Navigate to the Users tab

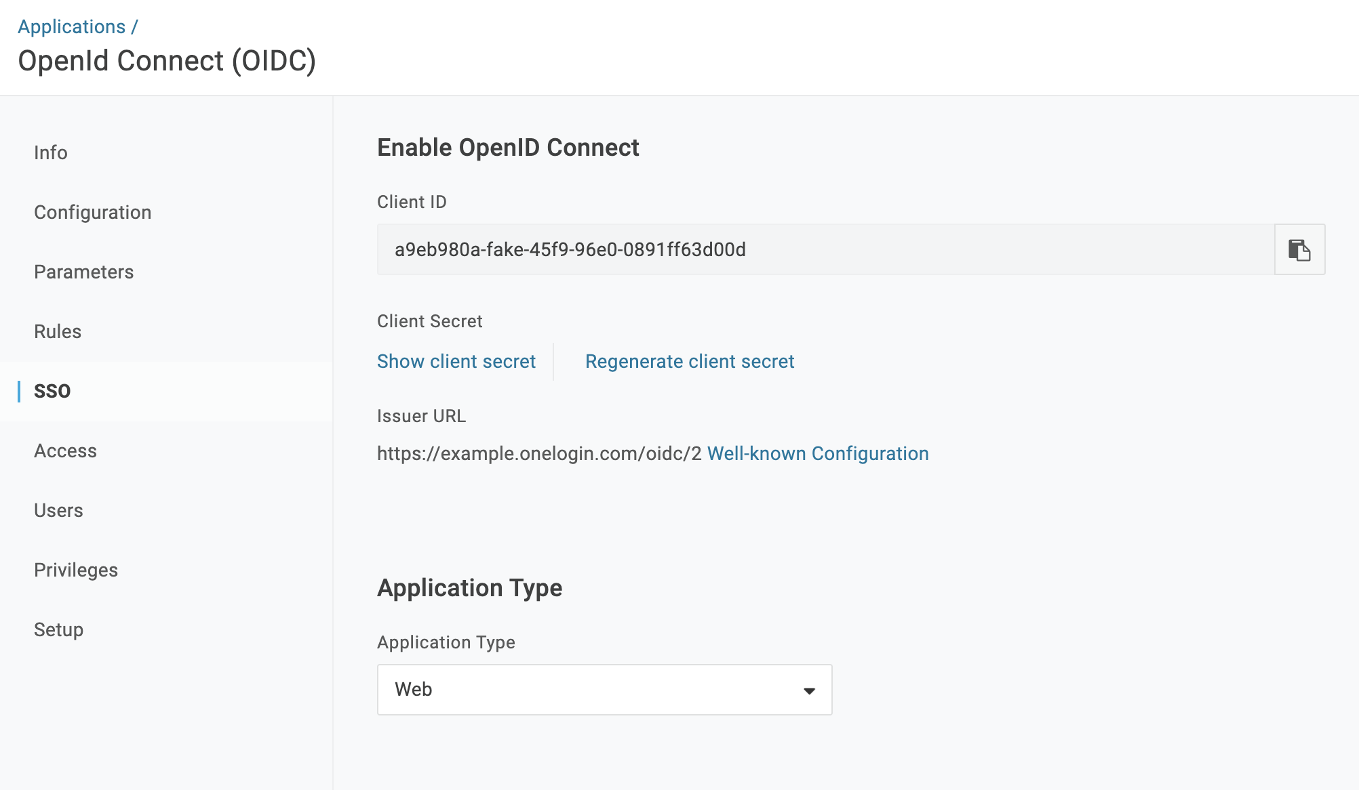tap(58, 510)
